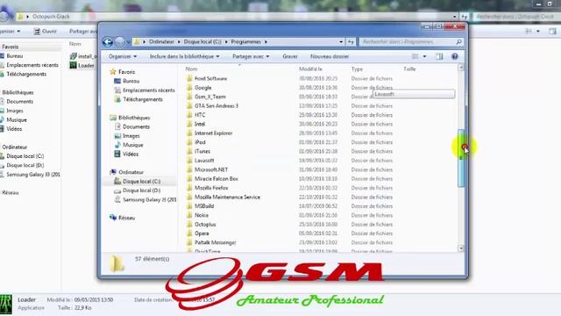Open Bureau in the front window's sidebar
Viewport: 561px width, 316px height.
131,82
